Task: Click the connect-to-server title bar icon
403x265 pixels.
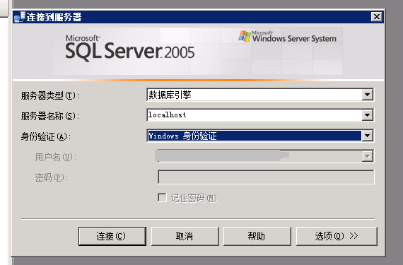Action: click(20, 17)
